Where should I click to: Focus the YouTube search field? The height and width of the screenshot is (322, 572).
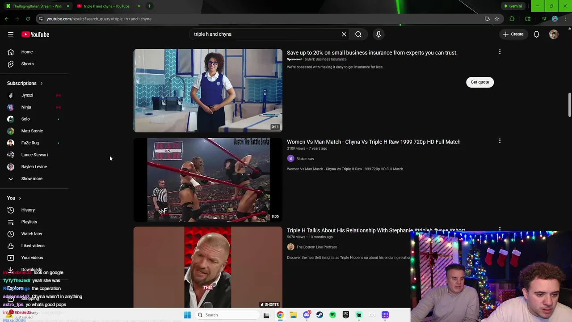[266, 34]
